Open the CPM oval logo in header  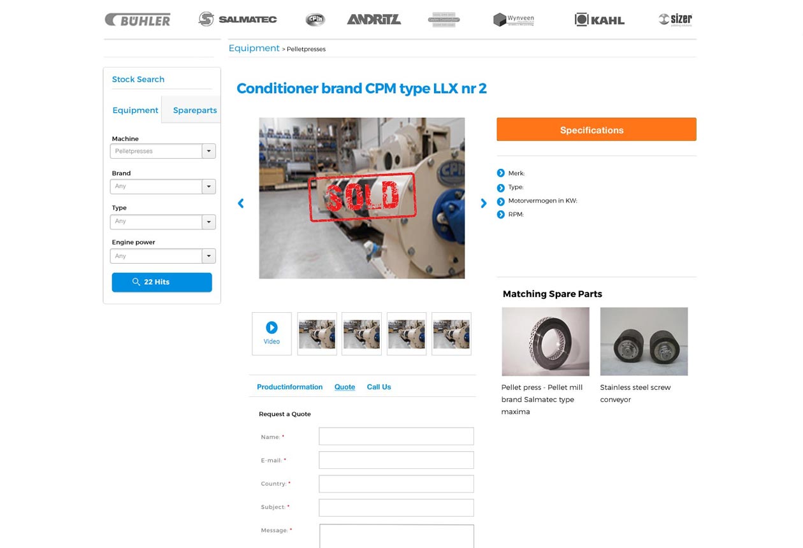[315, 20]
